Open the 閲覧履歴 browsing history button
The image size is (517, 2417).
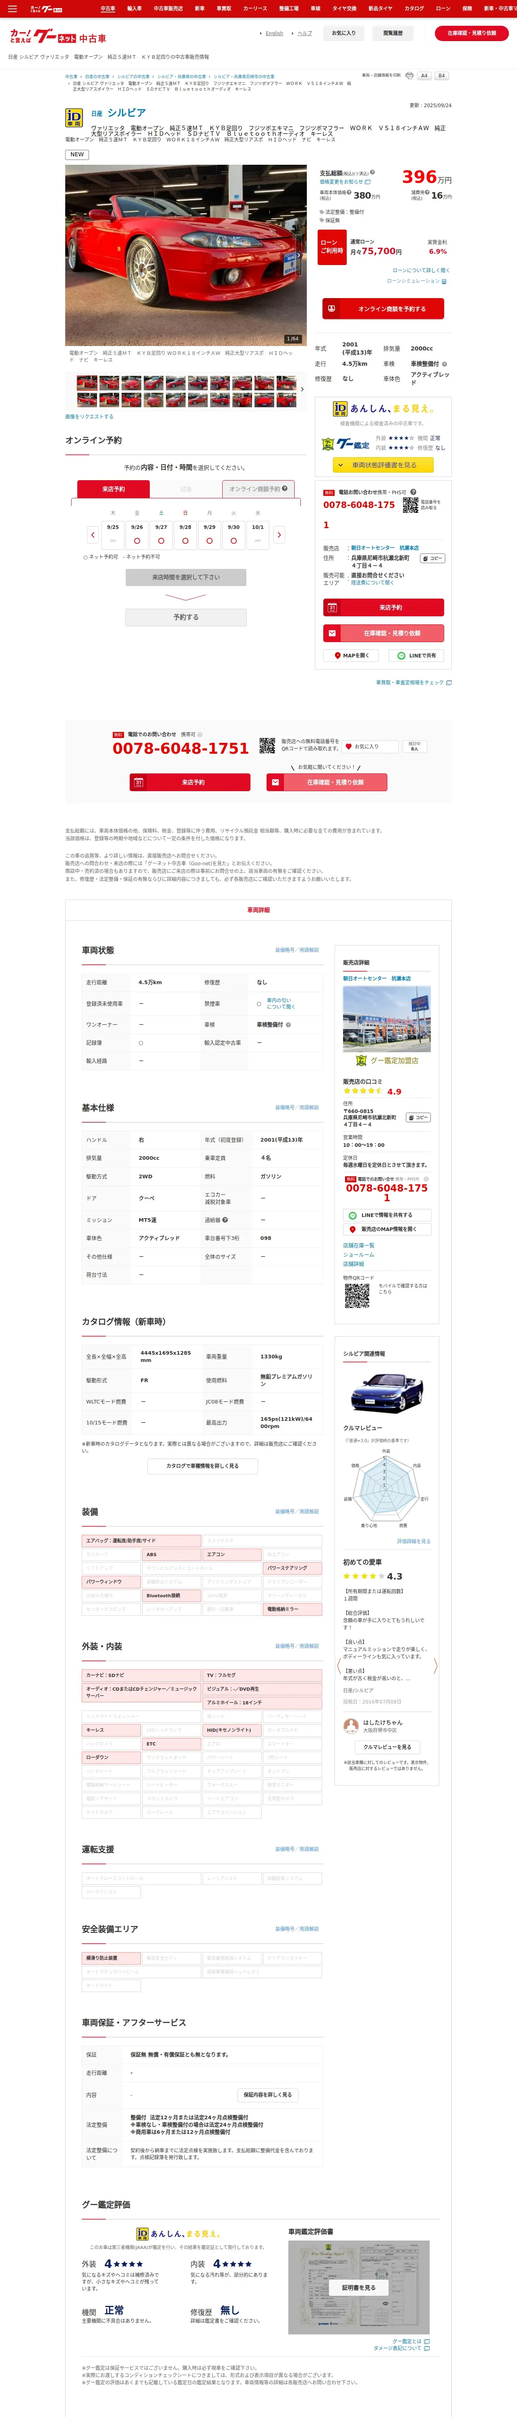(393, 33)
